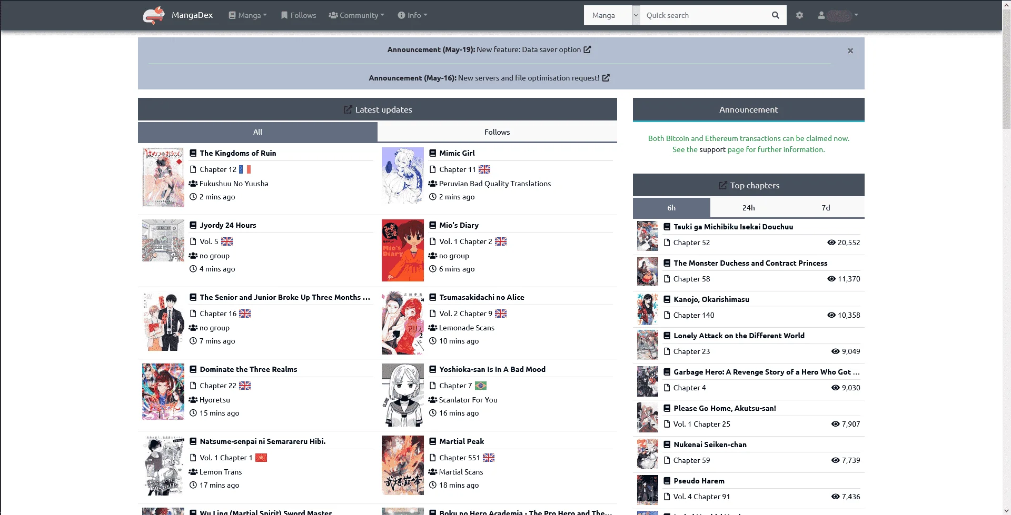Open Scanlator For You group link
The height and width of the screenshot is (515, 1011).
pyautogui.click(x=468, y=400)
